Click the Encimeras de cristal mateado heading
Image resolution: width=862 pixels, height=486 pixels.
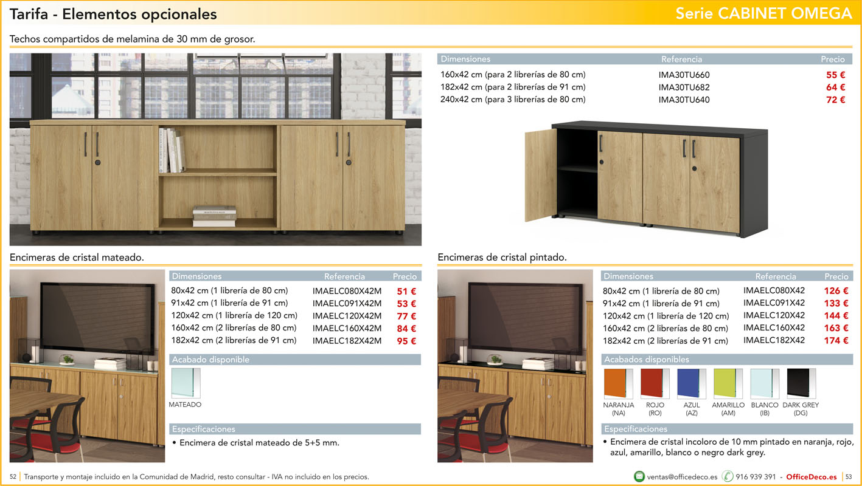(x=77, y=258)
